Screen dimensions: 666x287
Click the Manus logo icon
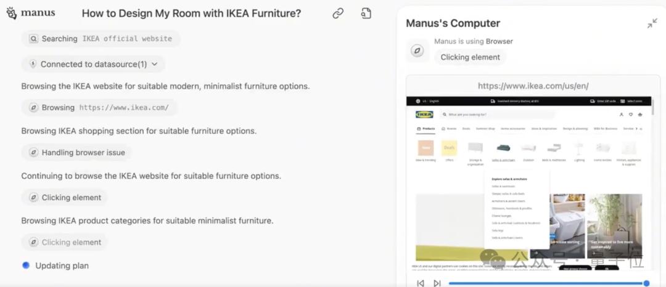(x=11, y=14)
